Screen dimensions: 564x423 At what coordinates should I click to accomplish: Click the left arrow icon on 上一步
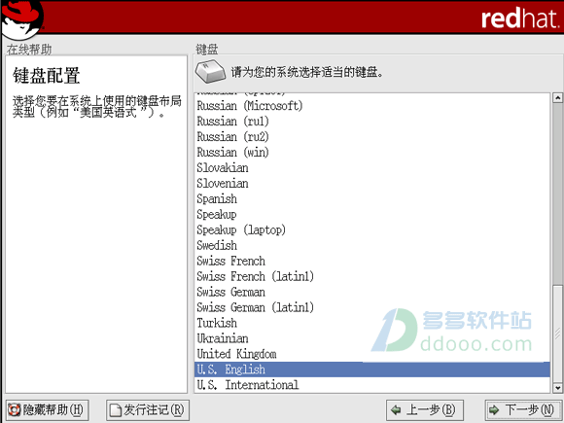click(396, 409)
